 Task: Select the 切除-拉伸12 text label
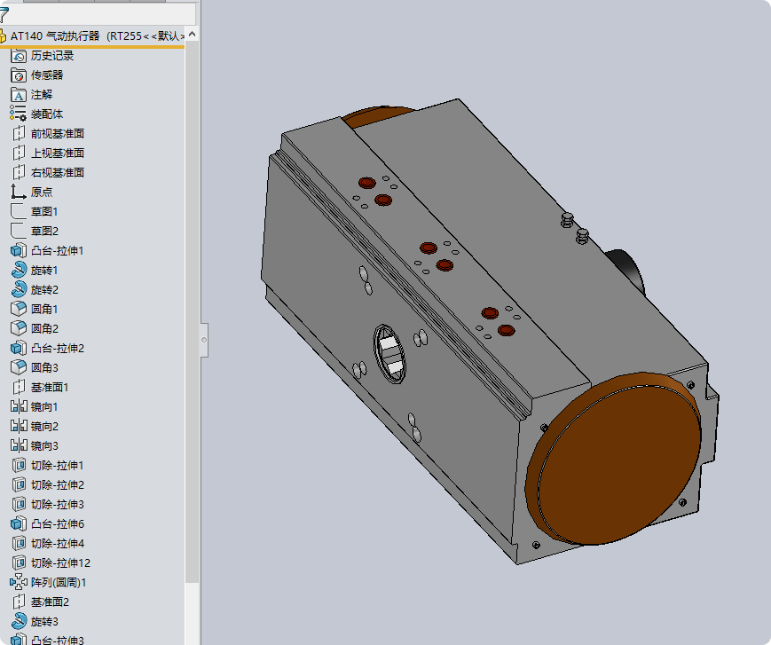(x=60, y=562)
